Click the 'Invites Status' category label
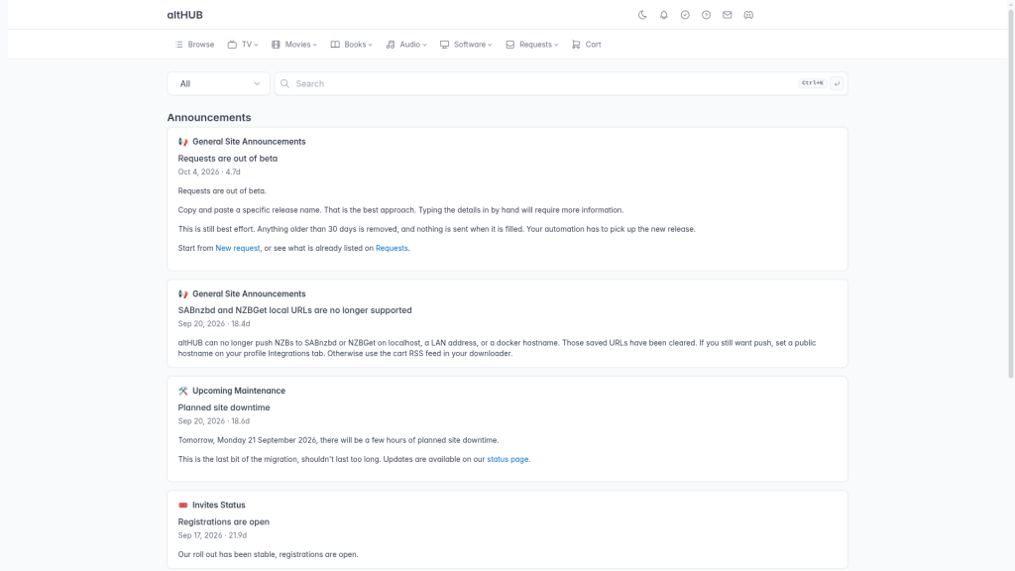This screenshot has width=1015, height=571. 219,505
